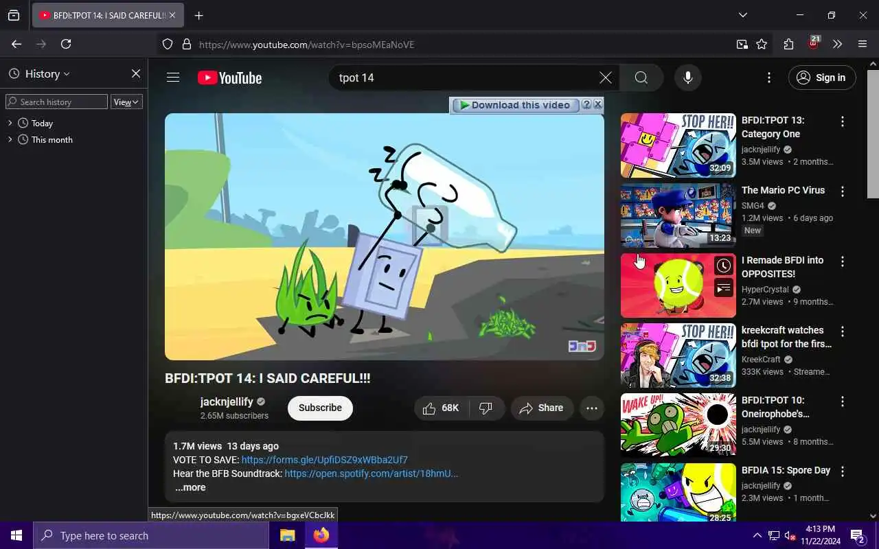Screen dimensions: 879x549
Task: View site security padlock information
Action: (x=186, y=45)
